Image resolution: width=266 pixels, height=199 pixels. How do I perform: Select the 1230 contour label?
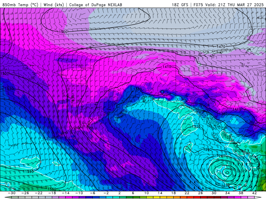tap(225, 185)
